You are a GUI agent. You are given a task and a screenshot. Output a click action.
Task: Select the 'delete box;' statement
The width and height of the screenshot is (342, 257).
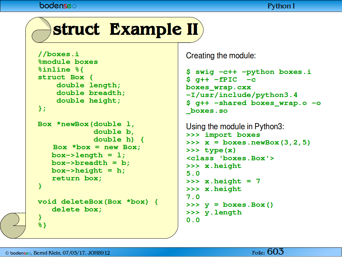tap(77, 209)
